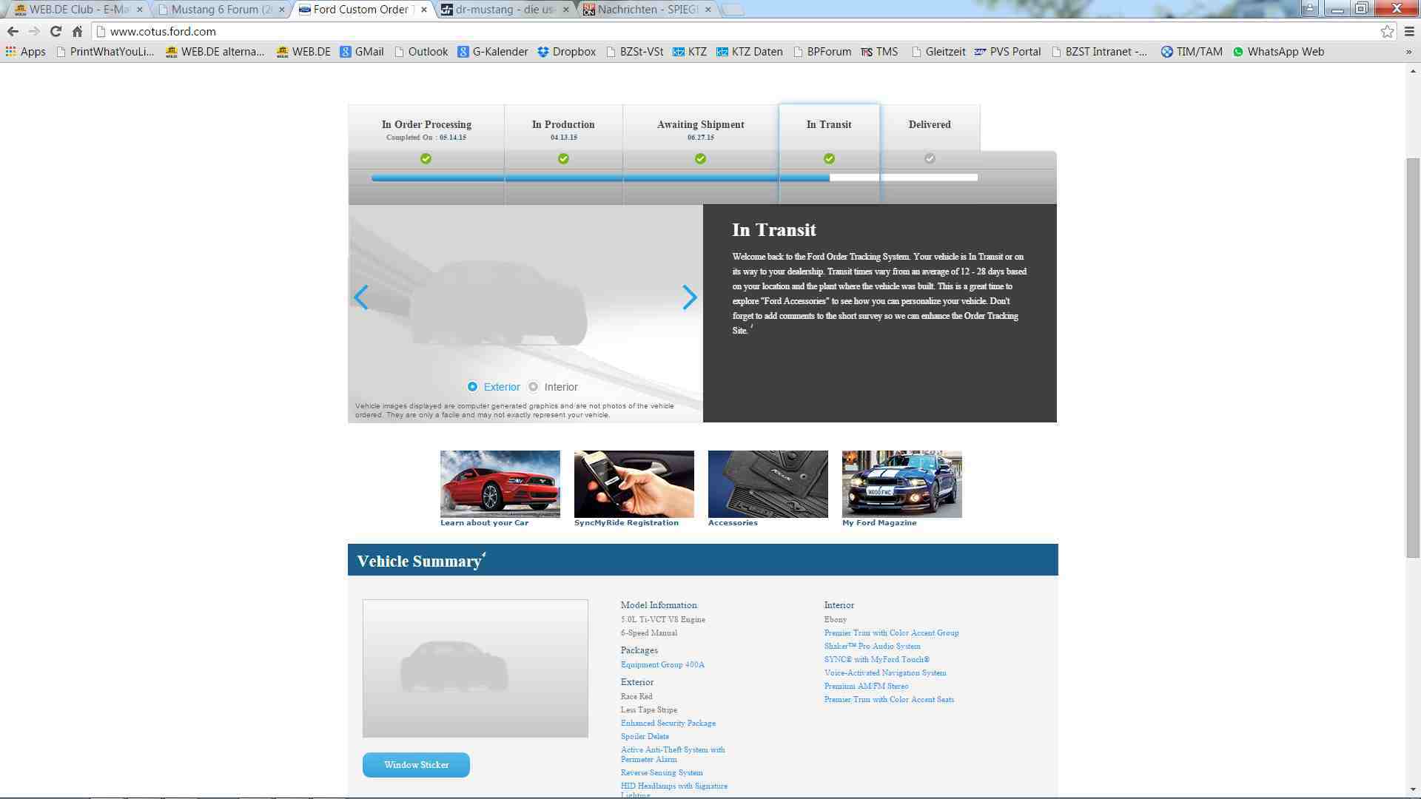This screenshot has height=799, width=1421.
Task: Switch to WEB.DE Club E-Mail tab
Action: click(x=78, y=10)
